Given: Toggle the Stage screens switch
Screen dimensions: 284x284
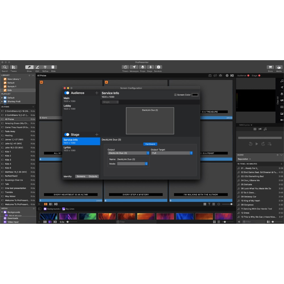Looking at the screenshot, I should pyautogui.click(x=67, y=134).
